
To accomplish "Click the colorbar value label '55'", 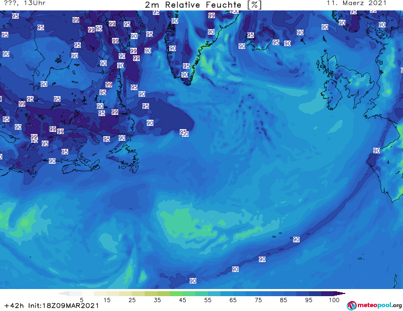I will 208,300.
